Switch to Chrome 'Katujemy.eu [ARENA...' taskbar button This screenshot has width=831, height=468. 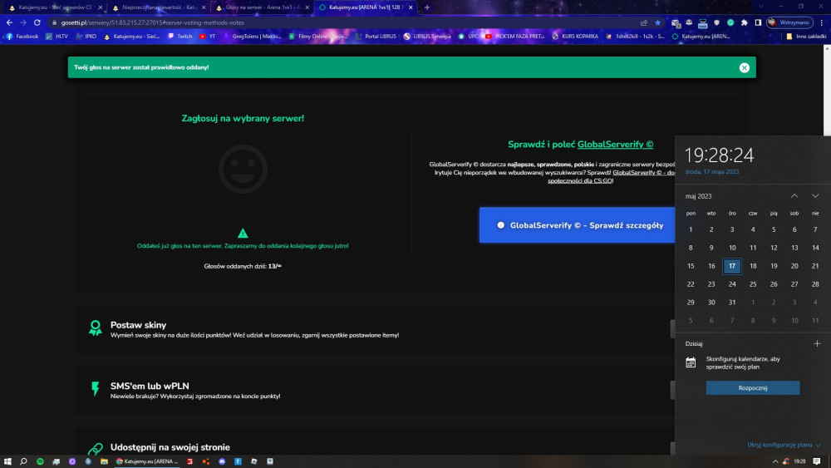pyautogui.click(x=147, y=461)
